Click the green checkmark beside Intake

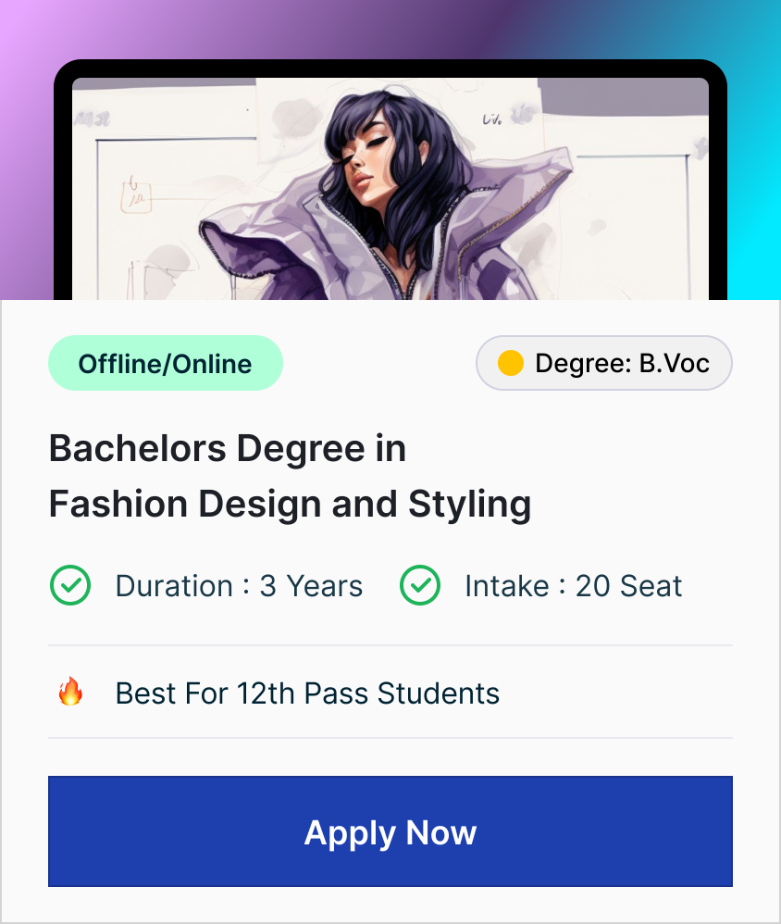419,586
